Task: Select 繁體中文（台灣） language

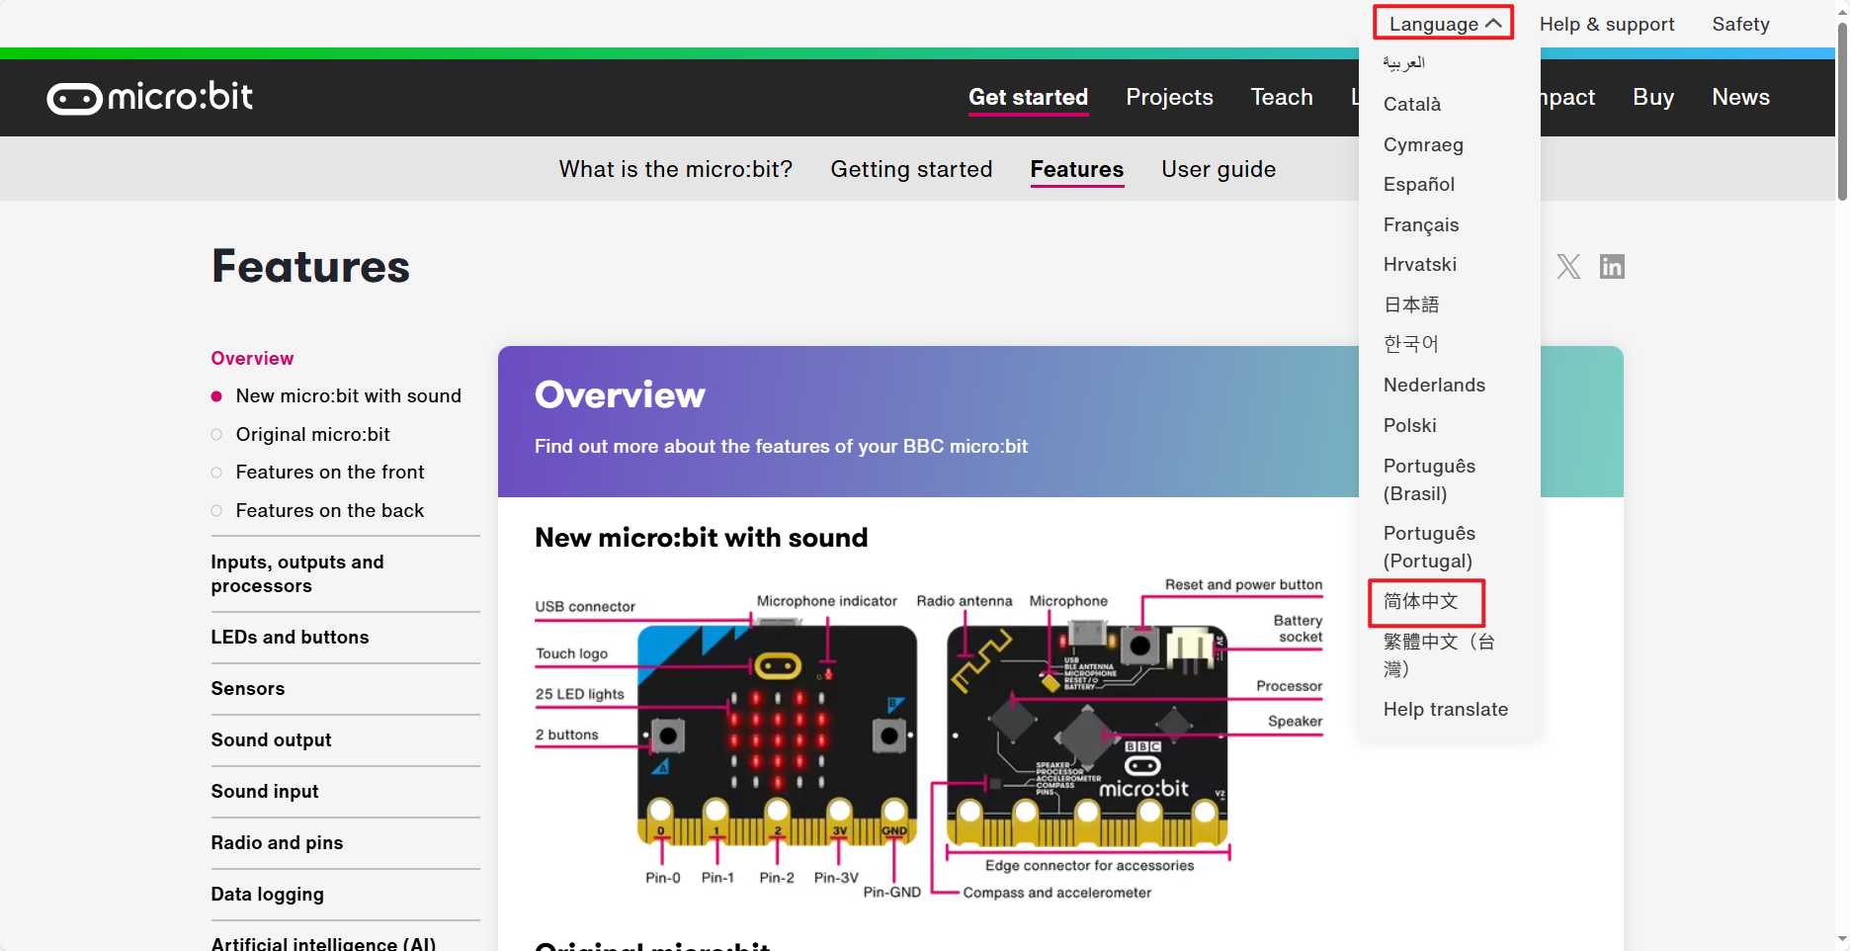Action: coord(1439,654)
